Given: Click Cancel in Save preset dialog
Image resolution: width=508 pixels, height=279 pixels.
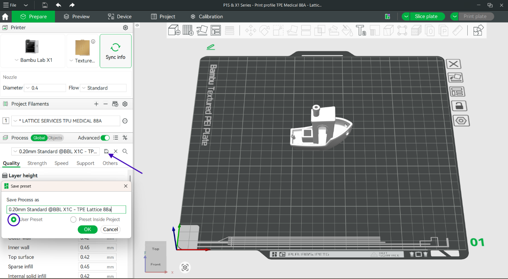Looking at the screenshot, I should point(110,230).
